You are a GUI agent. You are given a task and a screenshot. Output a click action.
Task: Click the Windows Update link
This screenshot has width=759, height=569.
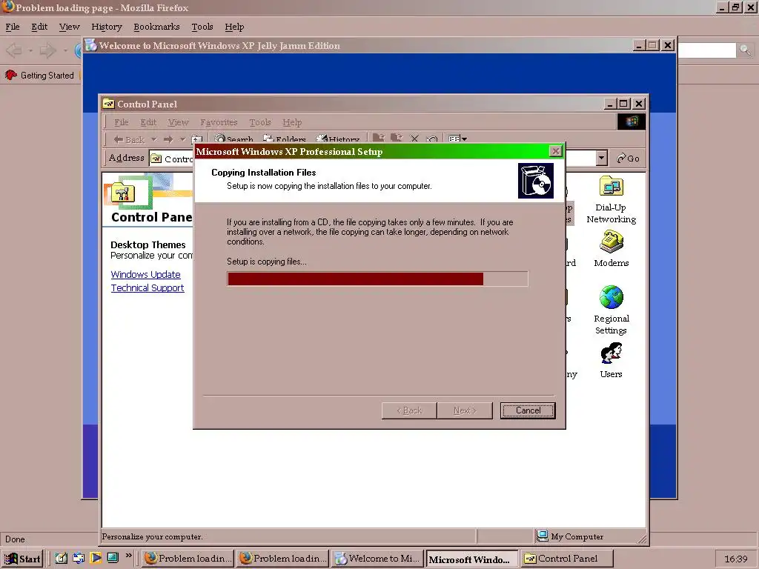[x=146, y=274]
